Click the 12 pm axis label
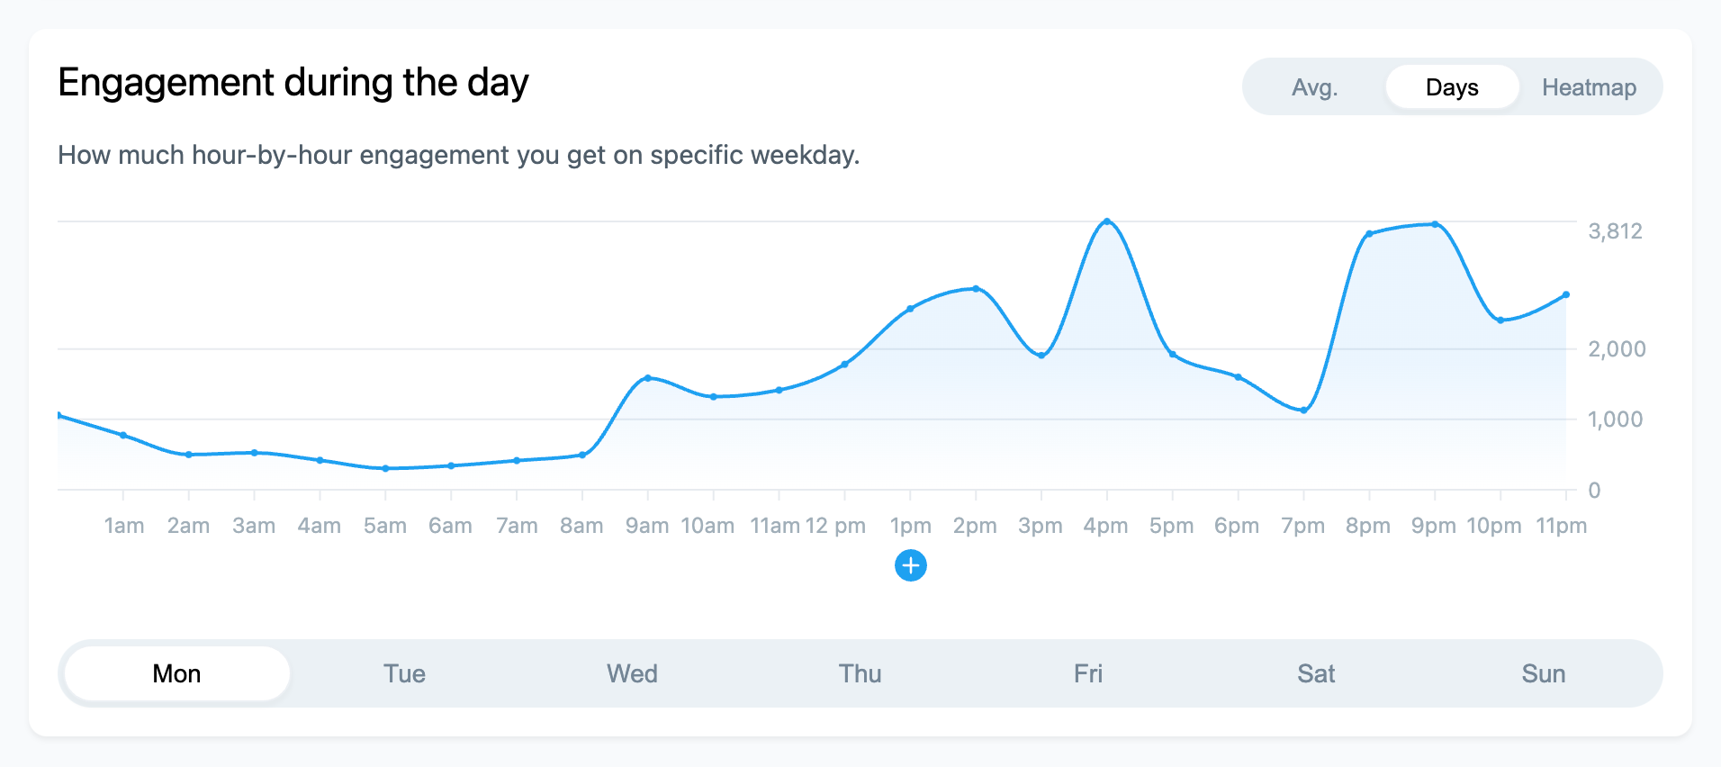 835,526
